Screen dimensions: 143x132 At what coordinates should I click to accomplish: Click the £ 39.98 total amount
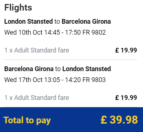[x=119, y=120]
